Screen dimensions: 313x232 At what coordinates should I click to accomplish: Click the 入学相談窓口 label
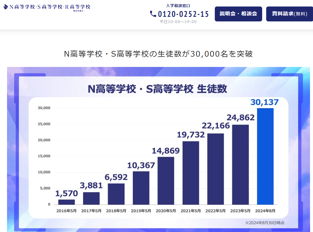[178, 6]
